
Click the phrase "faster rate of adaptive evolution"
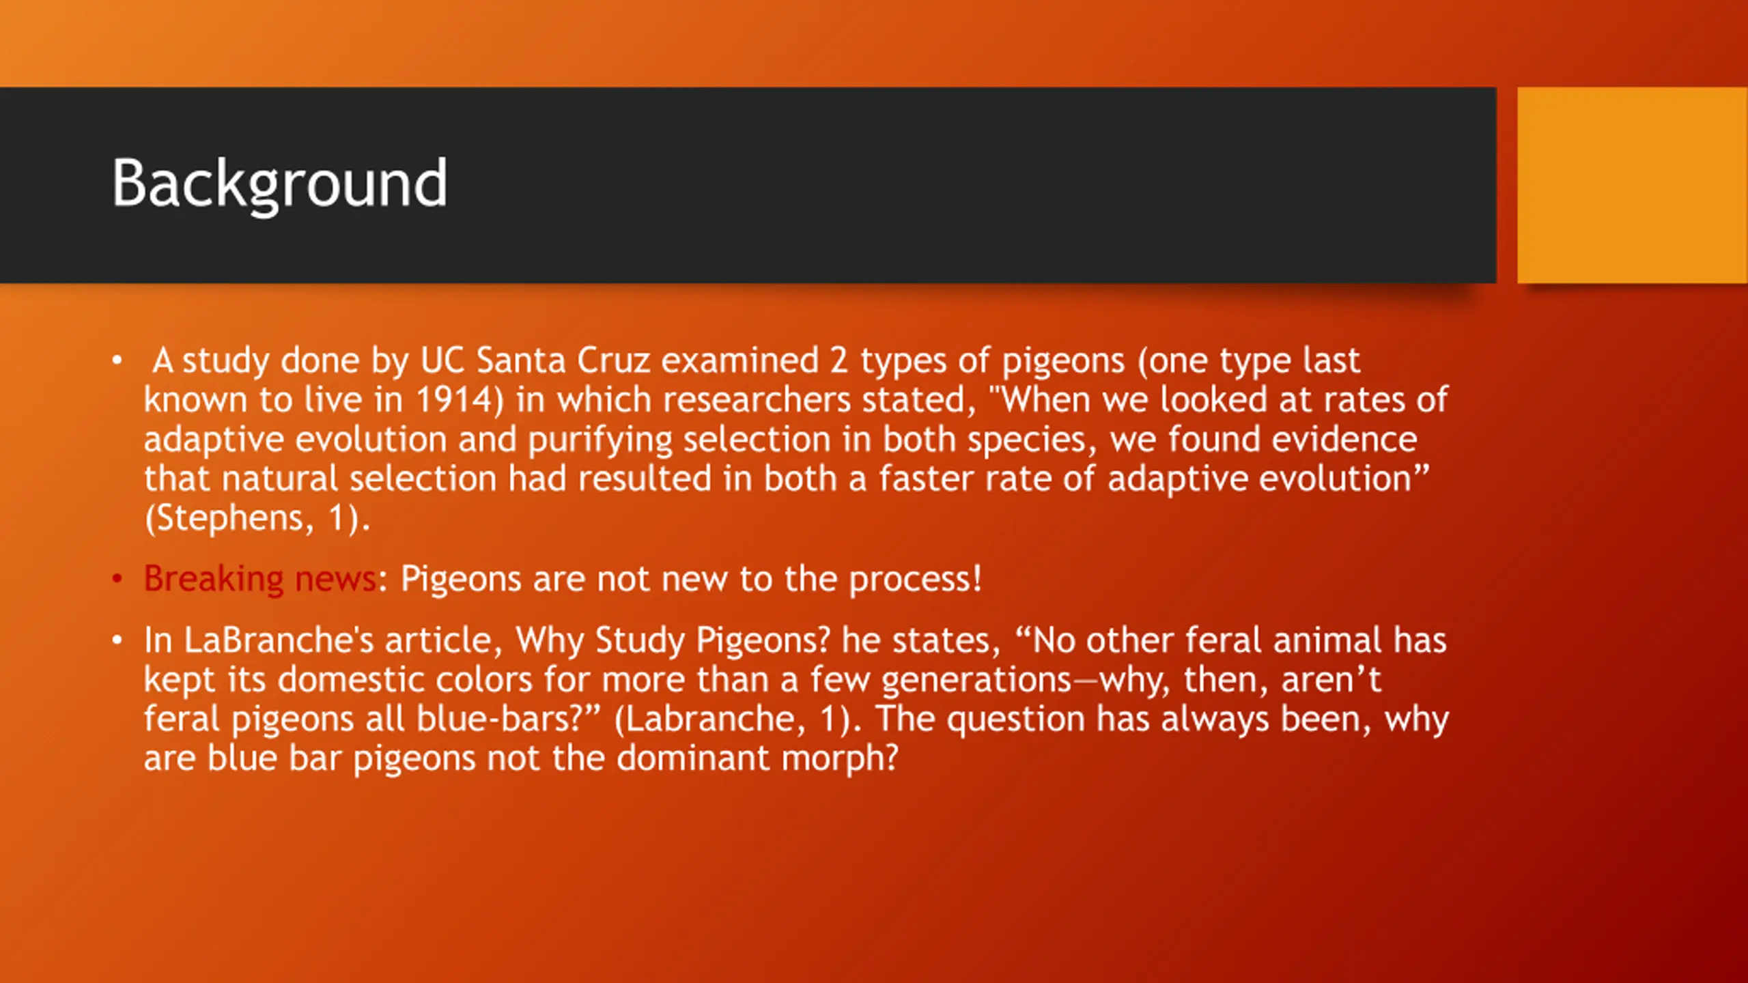pyautogui.click(x=1144, y=478)
